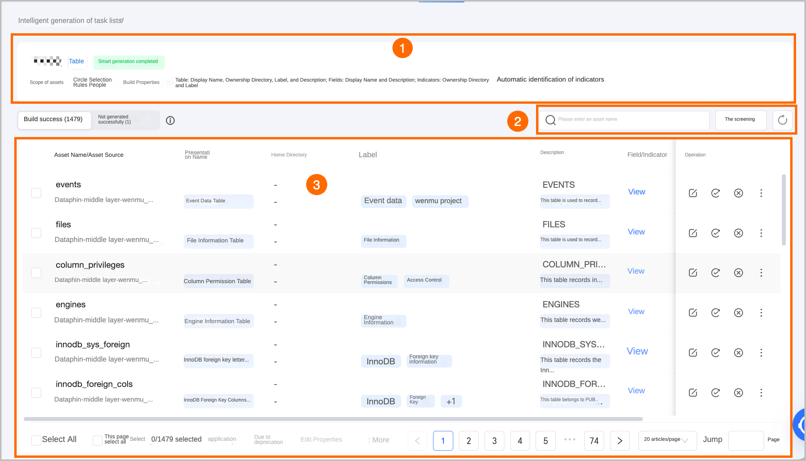Screen dimensions: 806x461
Task: Click regenerate icon for files row
Action: pos(715,233)
